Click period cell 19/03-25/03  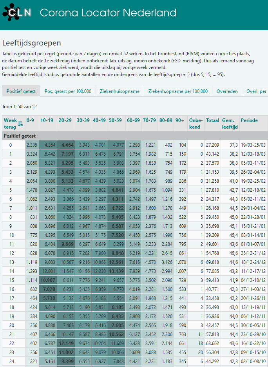[x=253, y=145]
